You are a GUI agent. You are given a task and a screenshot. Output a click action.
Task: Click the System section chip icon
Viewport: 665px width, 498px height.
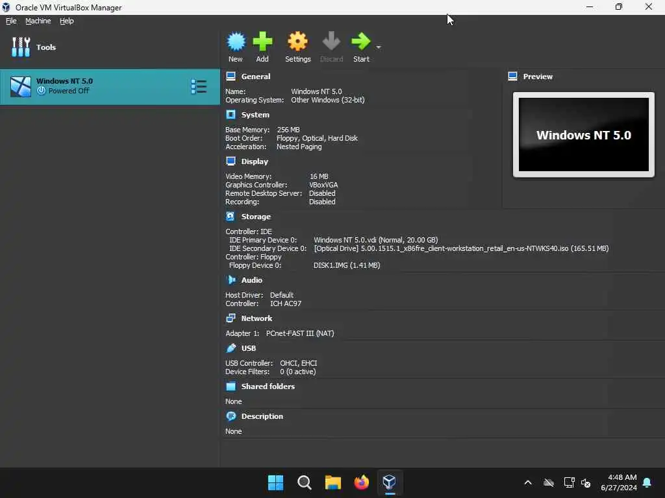(x=231, y=115)
